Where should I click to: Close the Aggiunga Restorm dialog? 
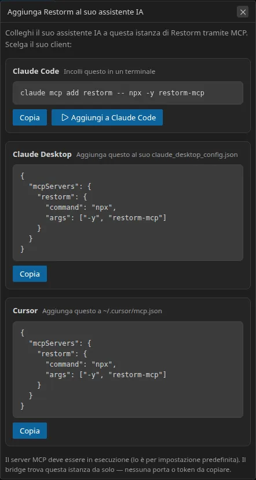[x=243, y=12]
